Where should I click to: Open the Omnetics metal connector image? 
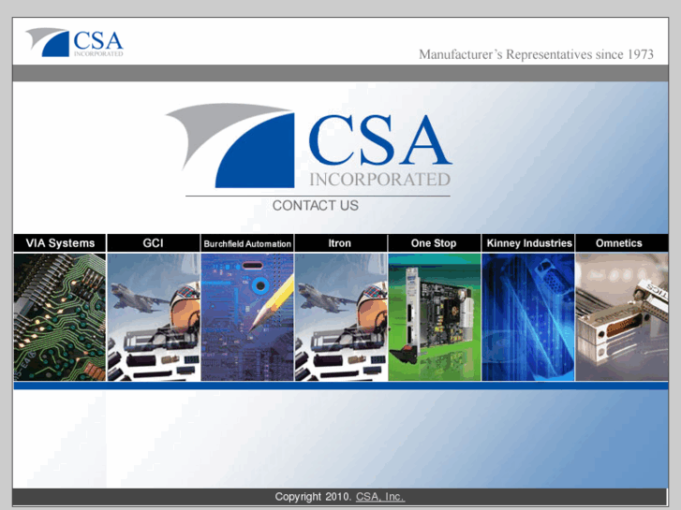click(x=621, y=317)
